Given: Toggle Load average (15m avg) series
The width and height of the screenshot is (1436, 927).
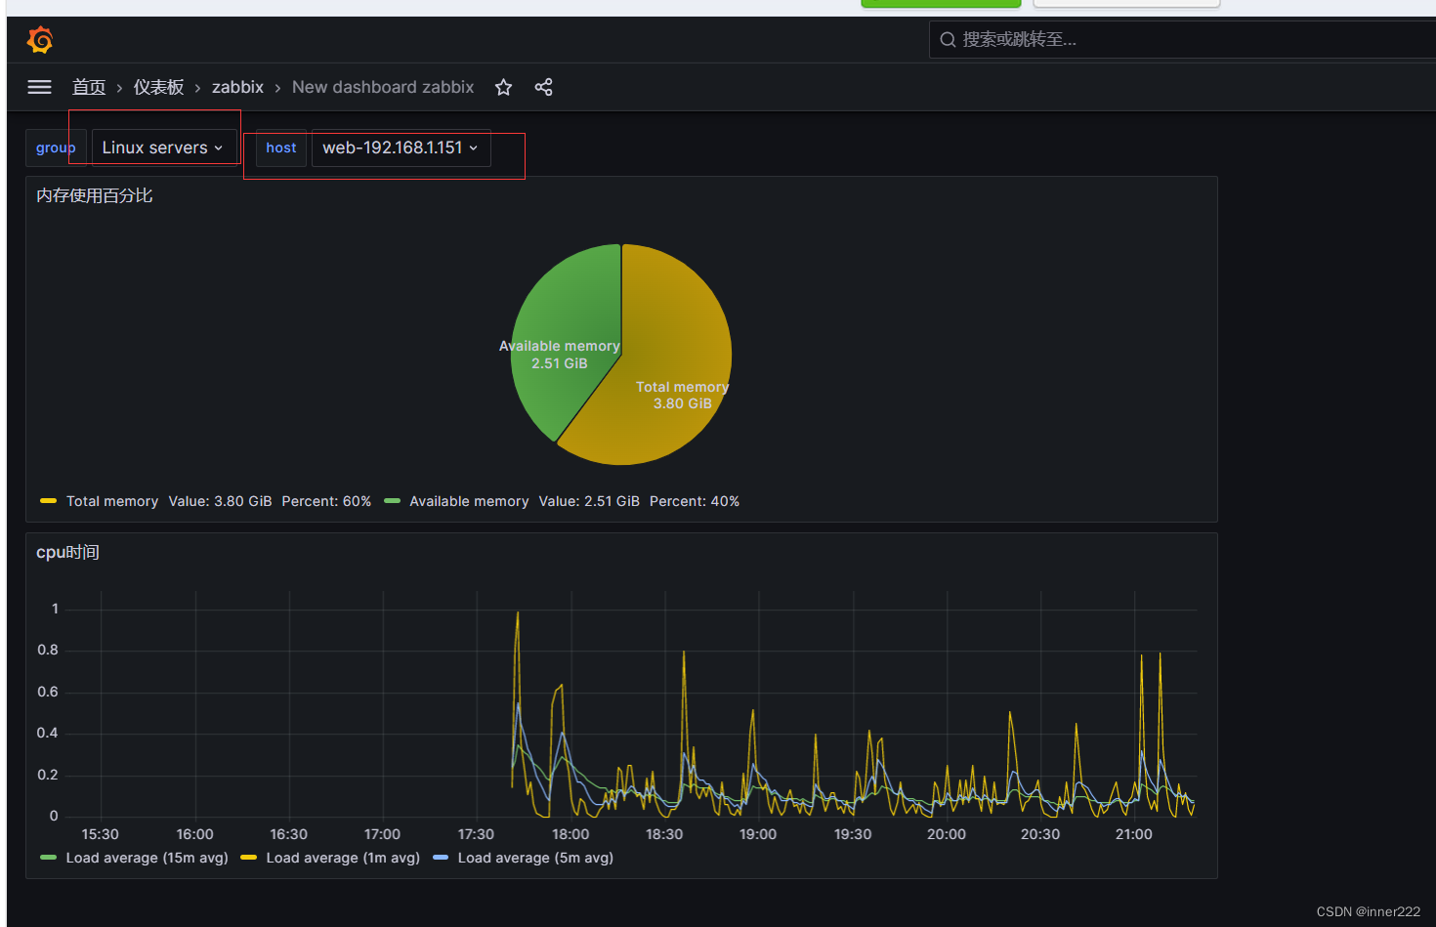Looking at the screenshot, I should (147, 858).
